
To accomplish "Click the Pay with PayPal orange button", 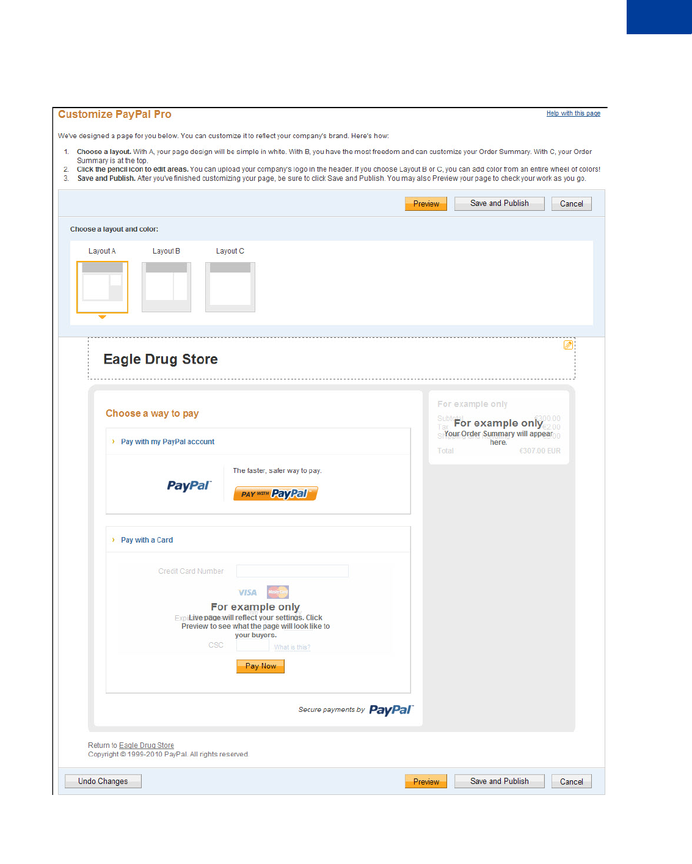I will click(x=275, y=494).
